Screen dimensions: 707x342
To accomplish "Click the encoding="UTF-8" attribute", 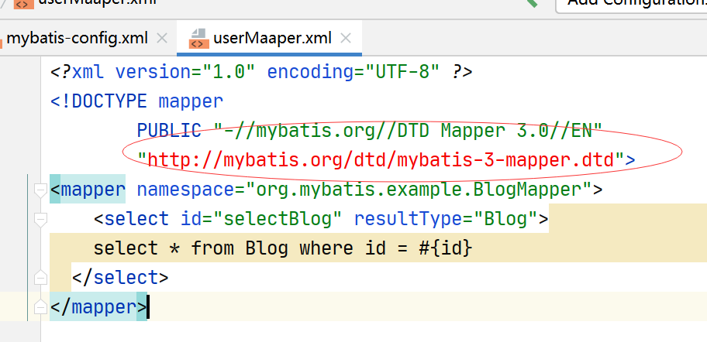I will [353, 72].
